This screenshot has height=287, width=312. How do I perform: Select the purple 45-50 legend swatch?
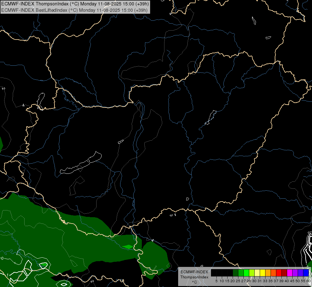coord(295,273)
